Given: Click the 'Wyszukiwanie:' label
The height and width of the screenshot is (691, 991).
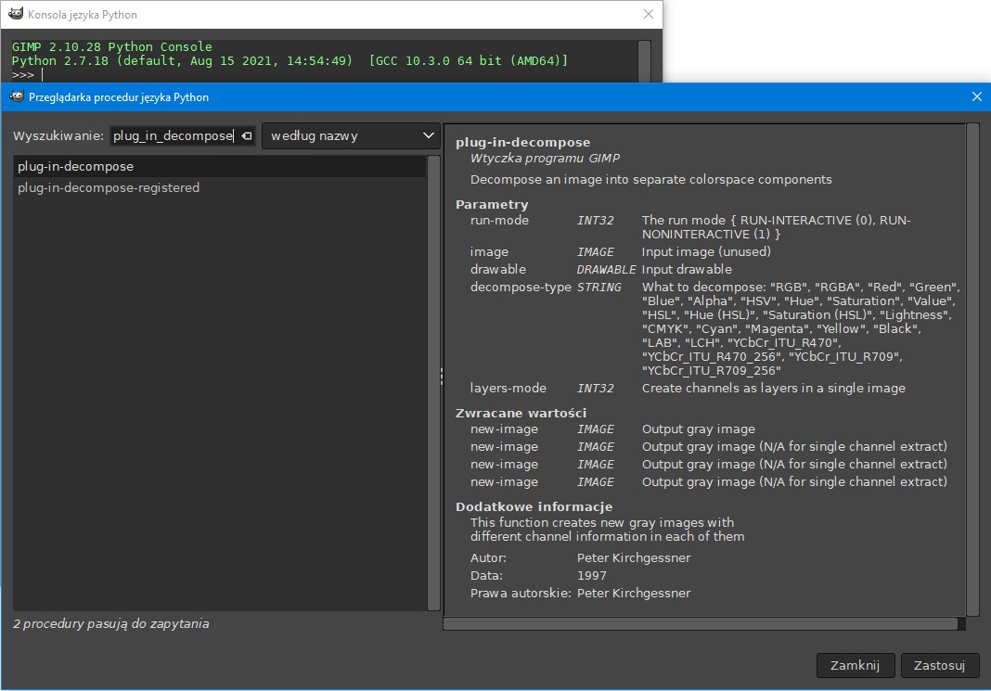Looking at the screenshot, I should pos(58,135).
